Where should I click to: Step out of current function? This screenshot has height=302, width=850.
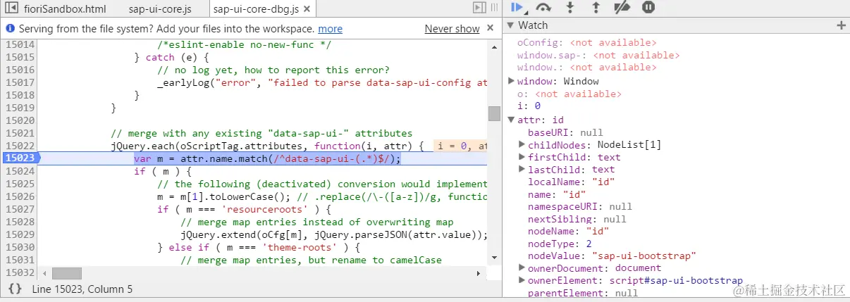click(596, 8)
